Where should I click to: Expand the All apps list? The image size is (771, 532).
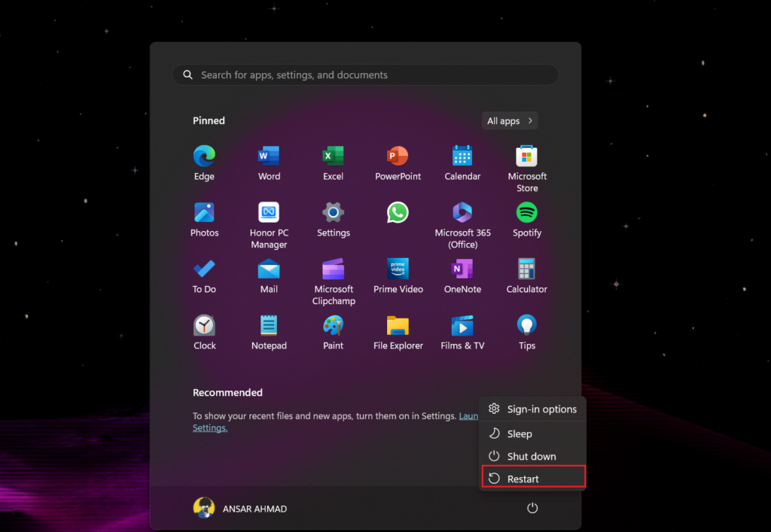510,121
